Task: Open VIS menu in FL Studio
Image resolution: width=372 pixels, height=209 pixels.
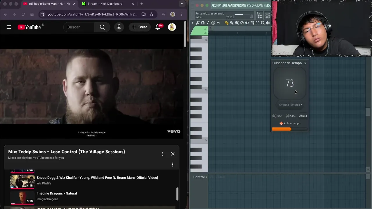Action: [249, 5]
